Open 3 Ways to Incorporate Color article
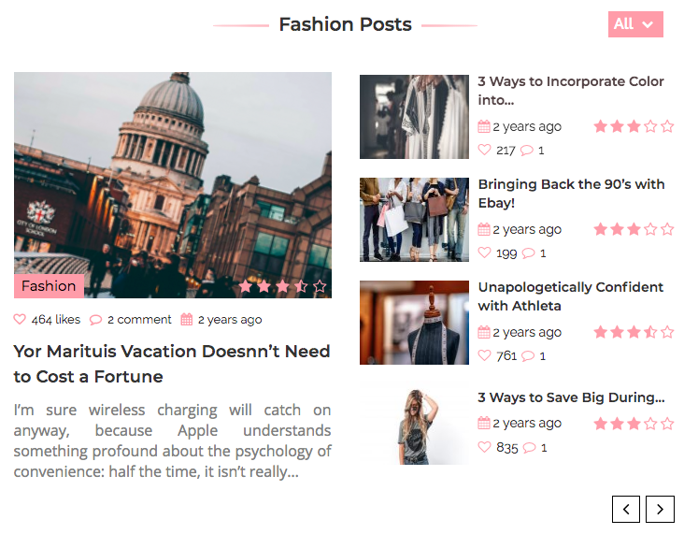The height and width of the screenshot is (534, 684). (x=571, y=91)
